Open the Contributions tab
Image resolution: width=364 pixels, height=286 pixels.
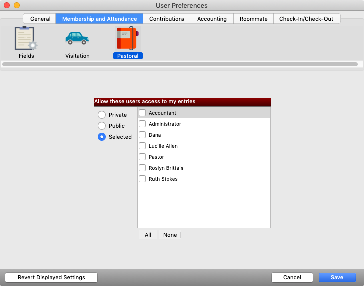[x=167, y=19]
